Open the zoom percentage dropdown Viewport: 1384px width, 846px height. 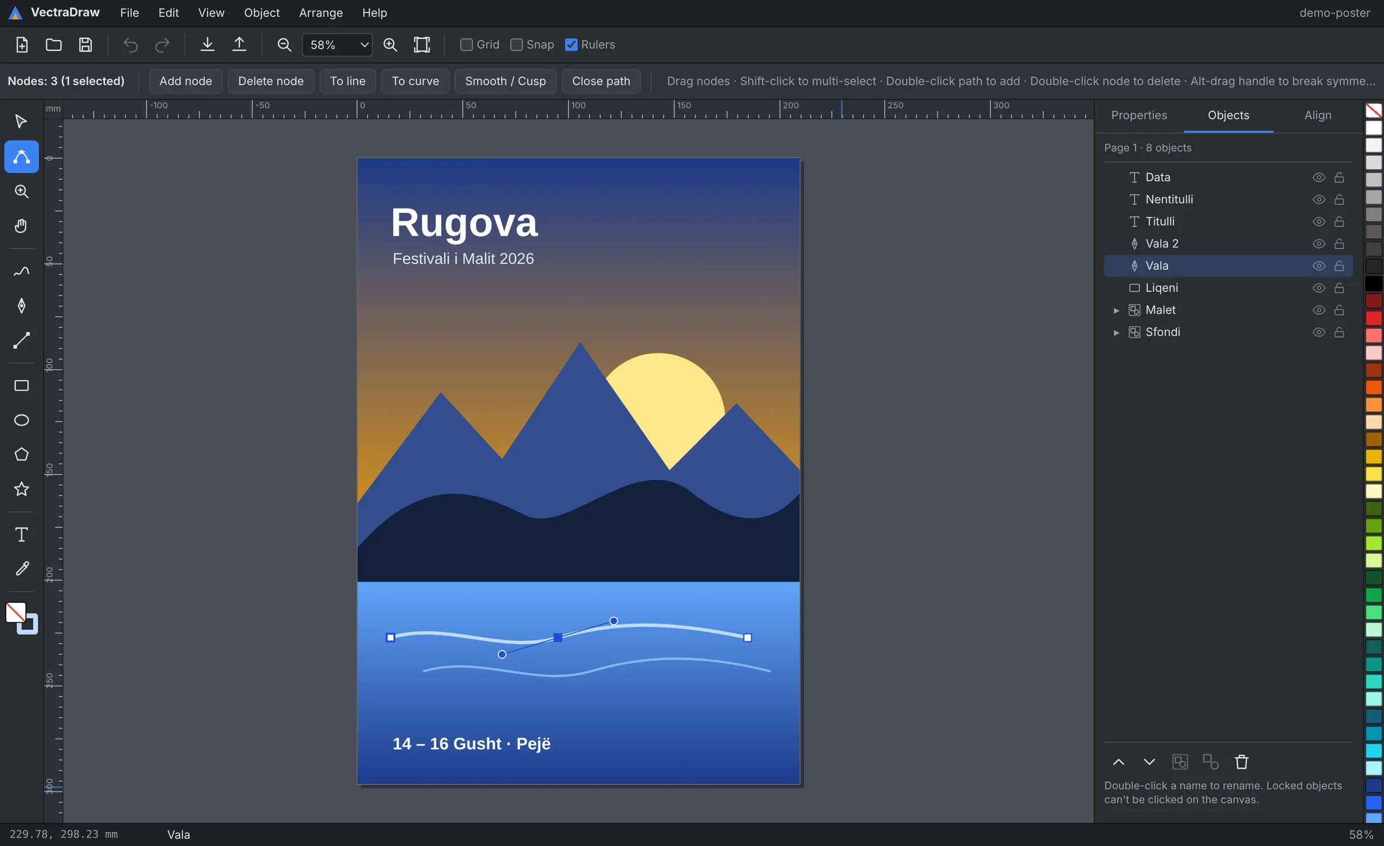[337, 44]
